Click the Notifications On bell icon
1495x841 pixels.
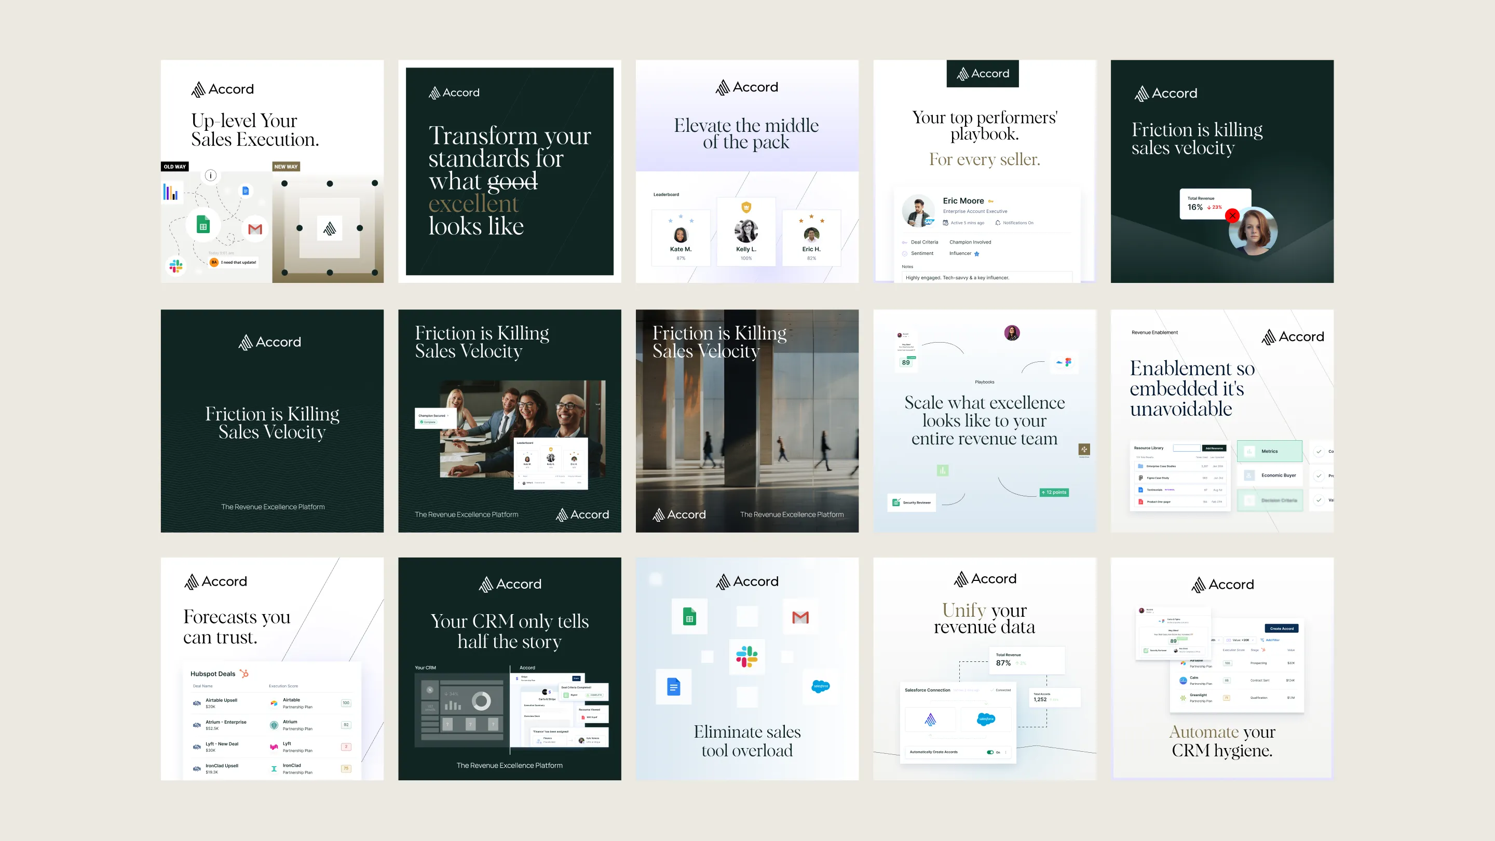998,223
